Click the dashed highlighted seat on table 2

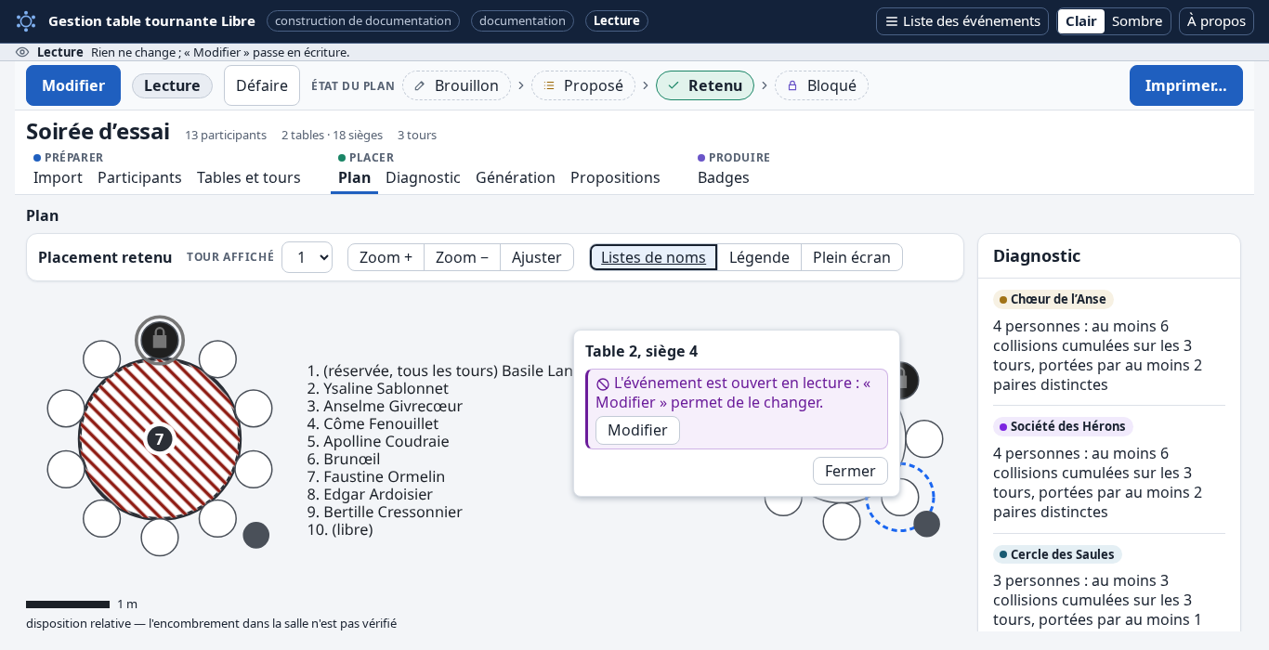[x=900, y=498]
